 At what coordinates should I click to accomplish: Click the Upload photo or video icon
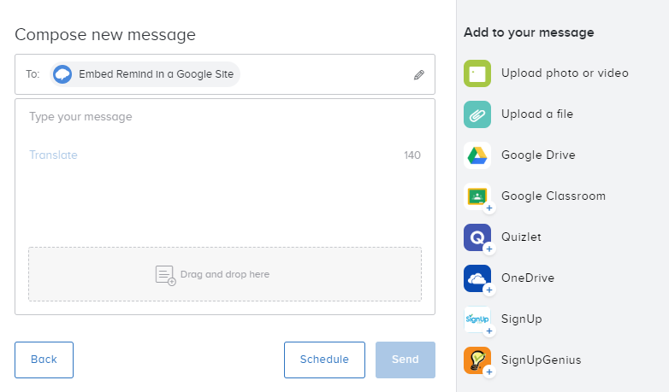click(x=477, y=73)
